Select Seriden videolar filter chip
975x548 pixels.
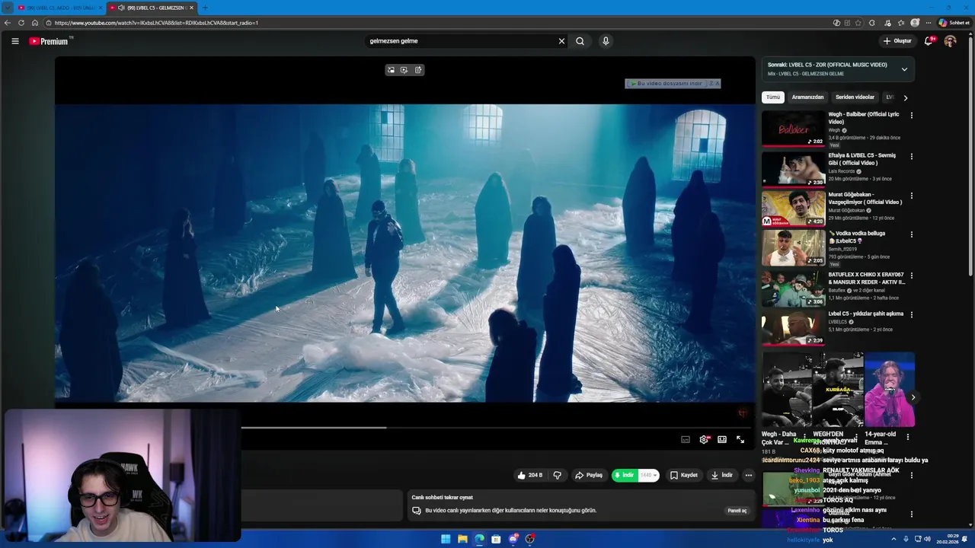pyautogui.click(x=855, y=97)
